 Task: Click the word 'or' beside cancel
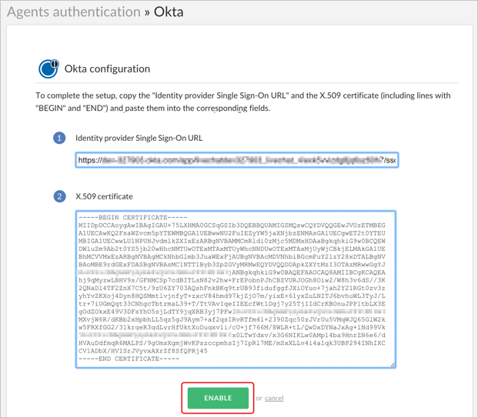pyautogui.click(x=259, y=398)
